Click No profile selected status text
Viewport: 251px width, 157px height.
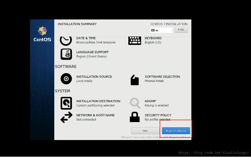pos(157,120)
